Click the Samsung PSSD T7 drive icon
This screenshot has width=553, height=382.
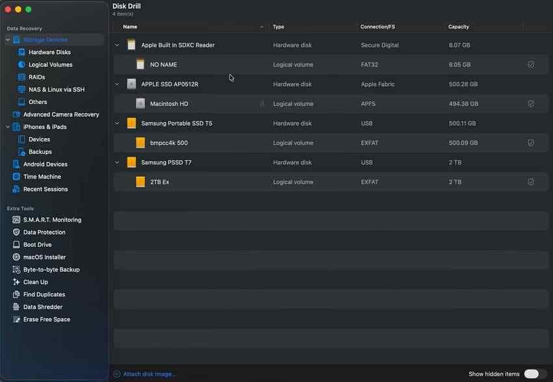[131, 162]
